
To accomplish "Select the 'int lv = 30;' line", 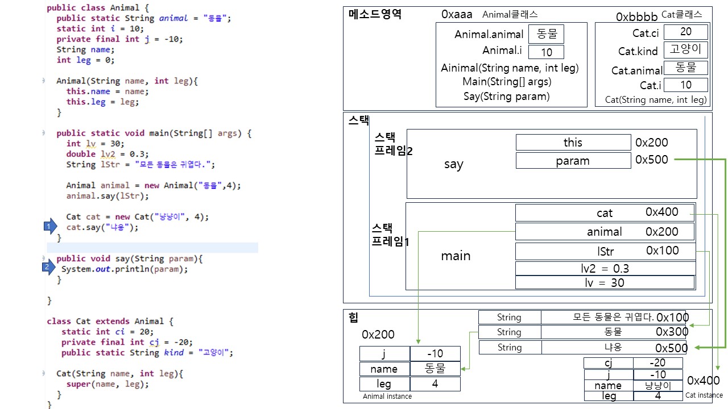I will (95, 144).
